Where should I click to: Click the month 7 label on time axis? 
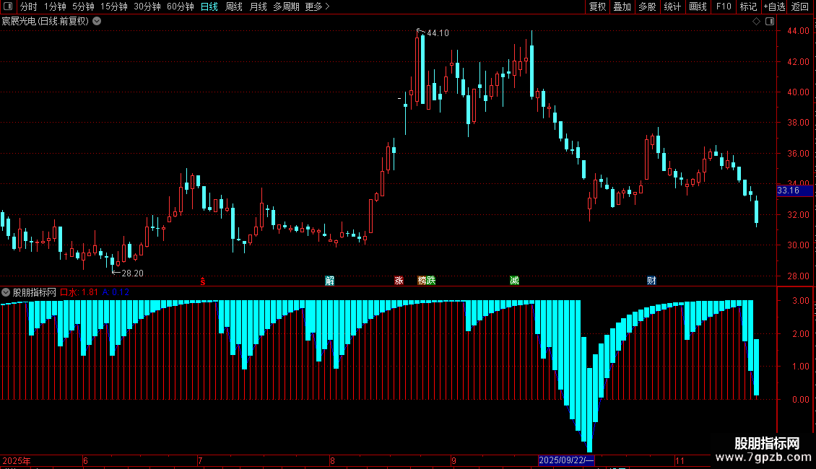tap(200, 460)
